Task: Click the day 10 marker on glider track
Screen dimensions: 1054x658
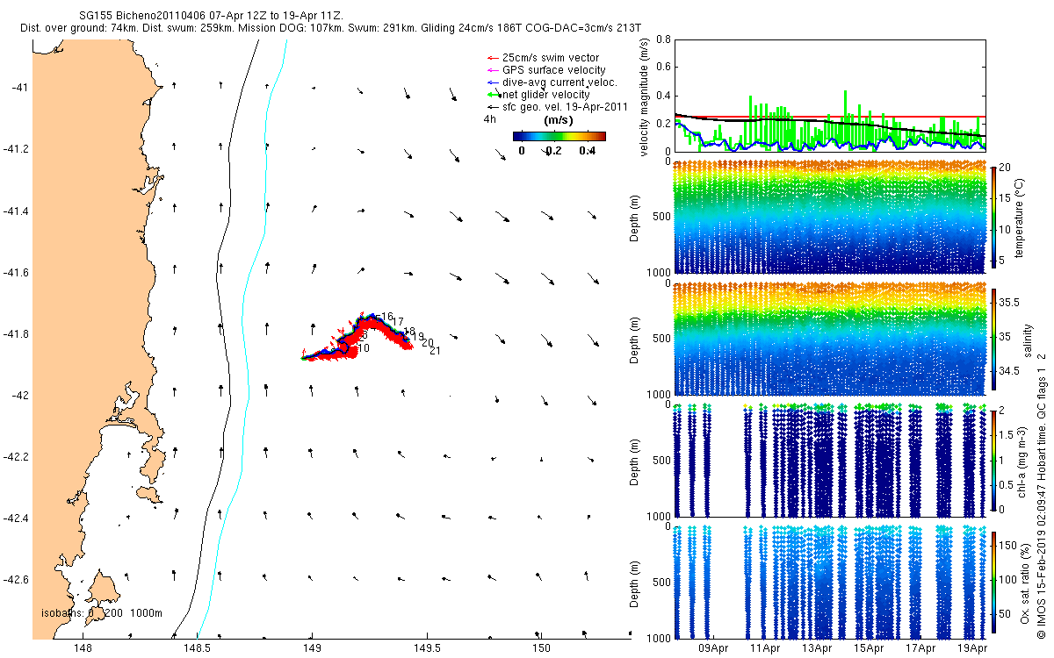Action: pos(364,348)
